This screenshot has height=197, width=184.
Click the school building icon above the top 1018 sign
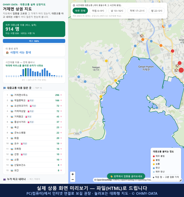(x=142, y=36)
